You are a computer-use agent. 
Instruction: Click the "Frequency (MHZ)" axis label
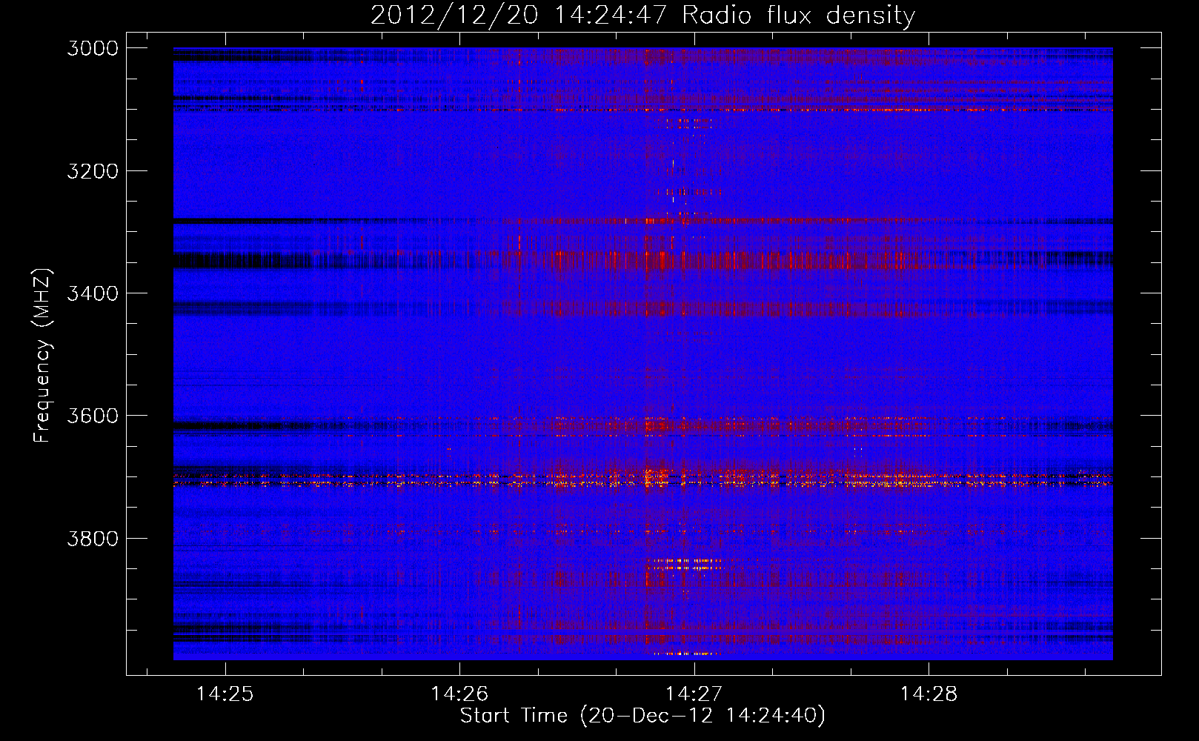(x=43, y=356)
